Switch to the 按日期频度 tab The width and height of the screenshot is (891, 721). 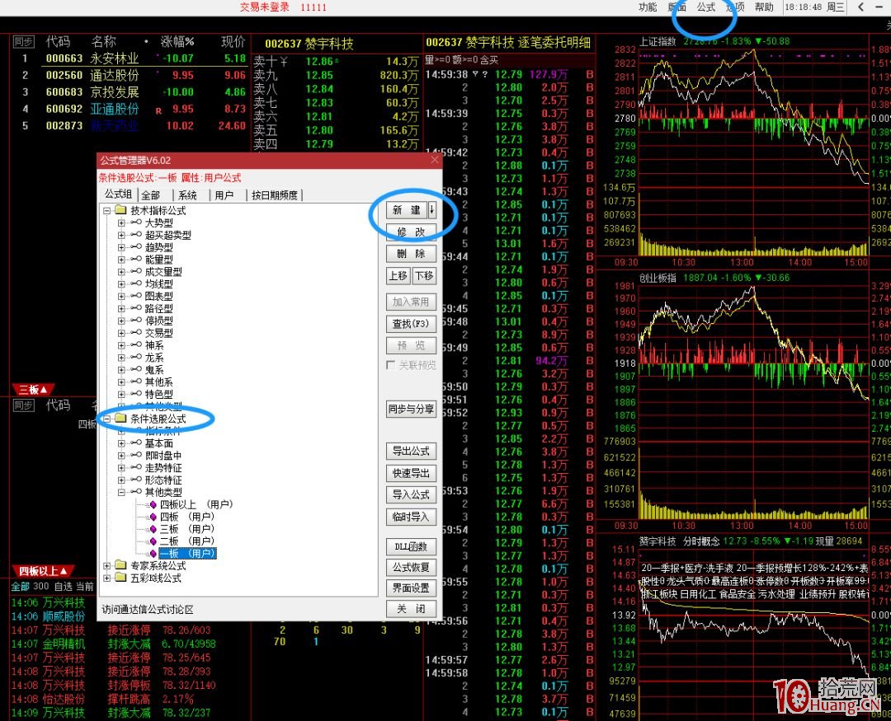[275, 195]
